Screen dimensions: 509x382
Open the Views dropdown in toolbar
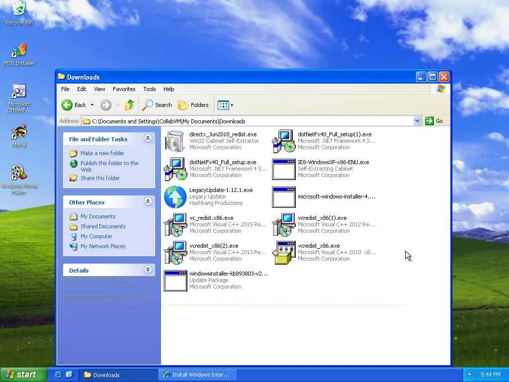[225, 105]
